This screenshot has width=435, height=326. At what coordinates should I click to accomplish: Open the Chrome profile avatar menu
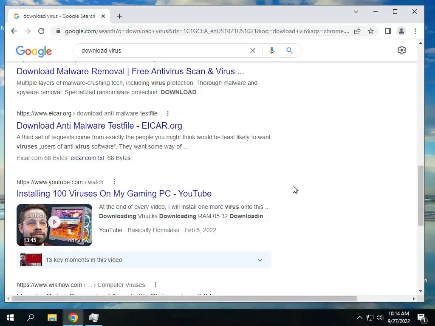coord(401,31)
